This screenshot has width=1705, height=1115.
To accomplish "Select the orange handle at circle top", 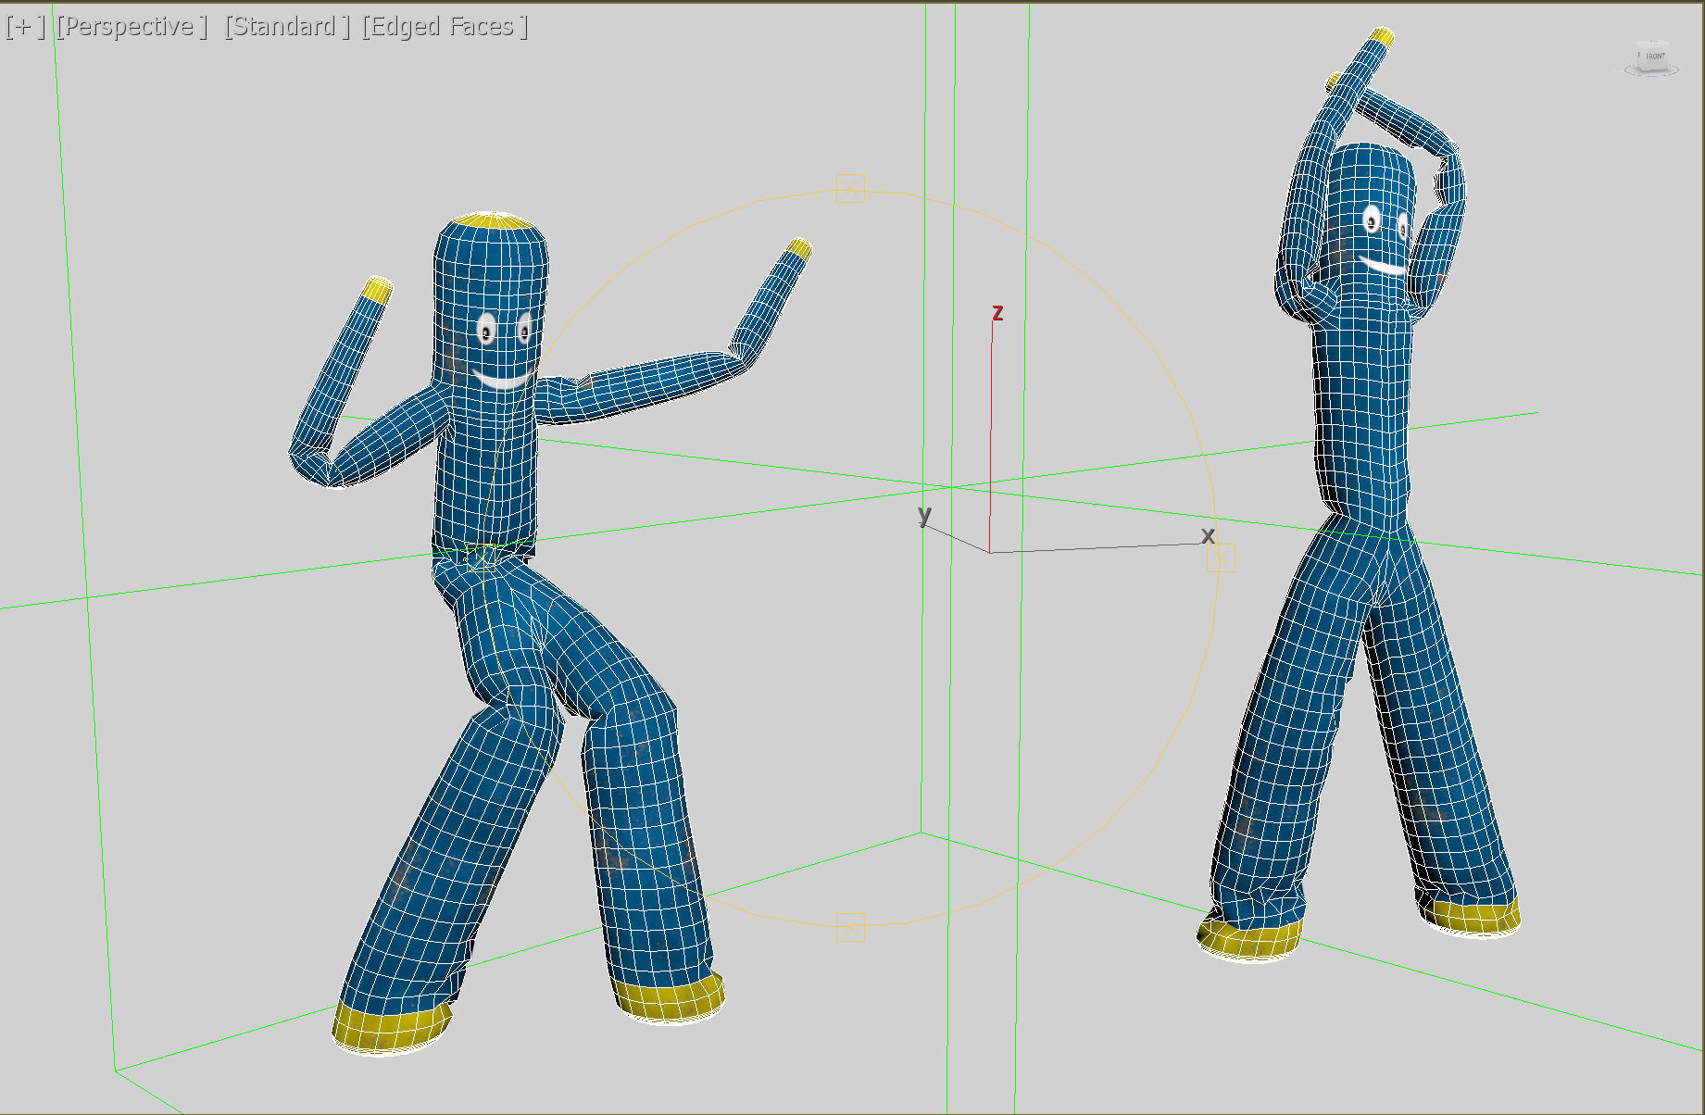I will pos(850,188).
